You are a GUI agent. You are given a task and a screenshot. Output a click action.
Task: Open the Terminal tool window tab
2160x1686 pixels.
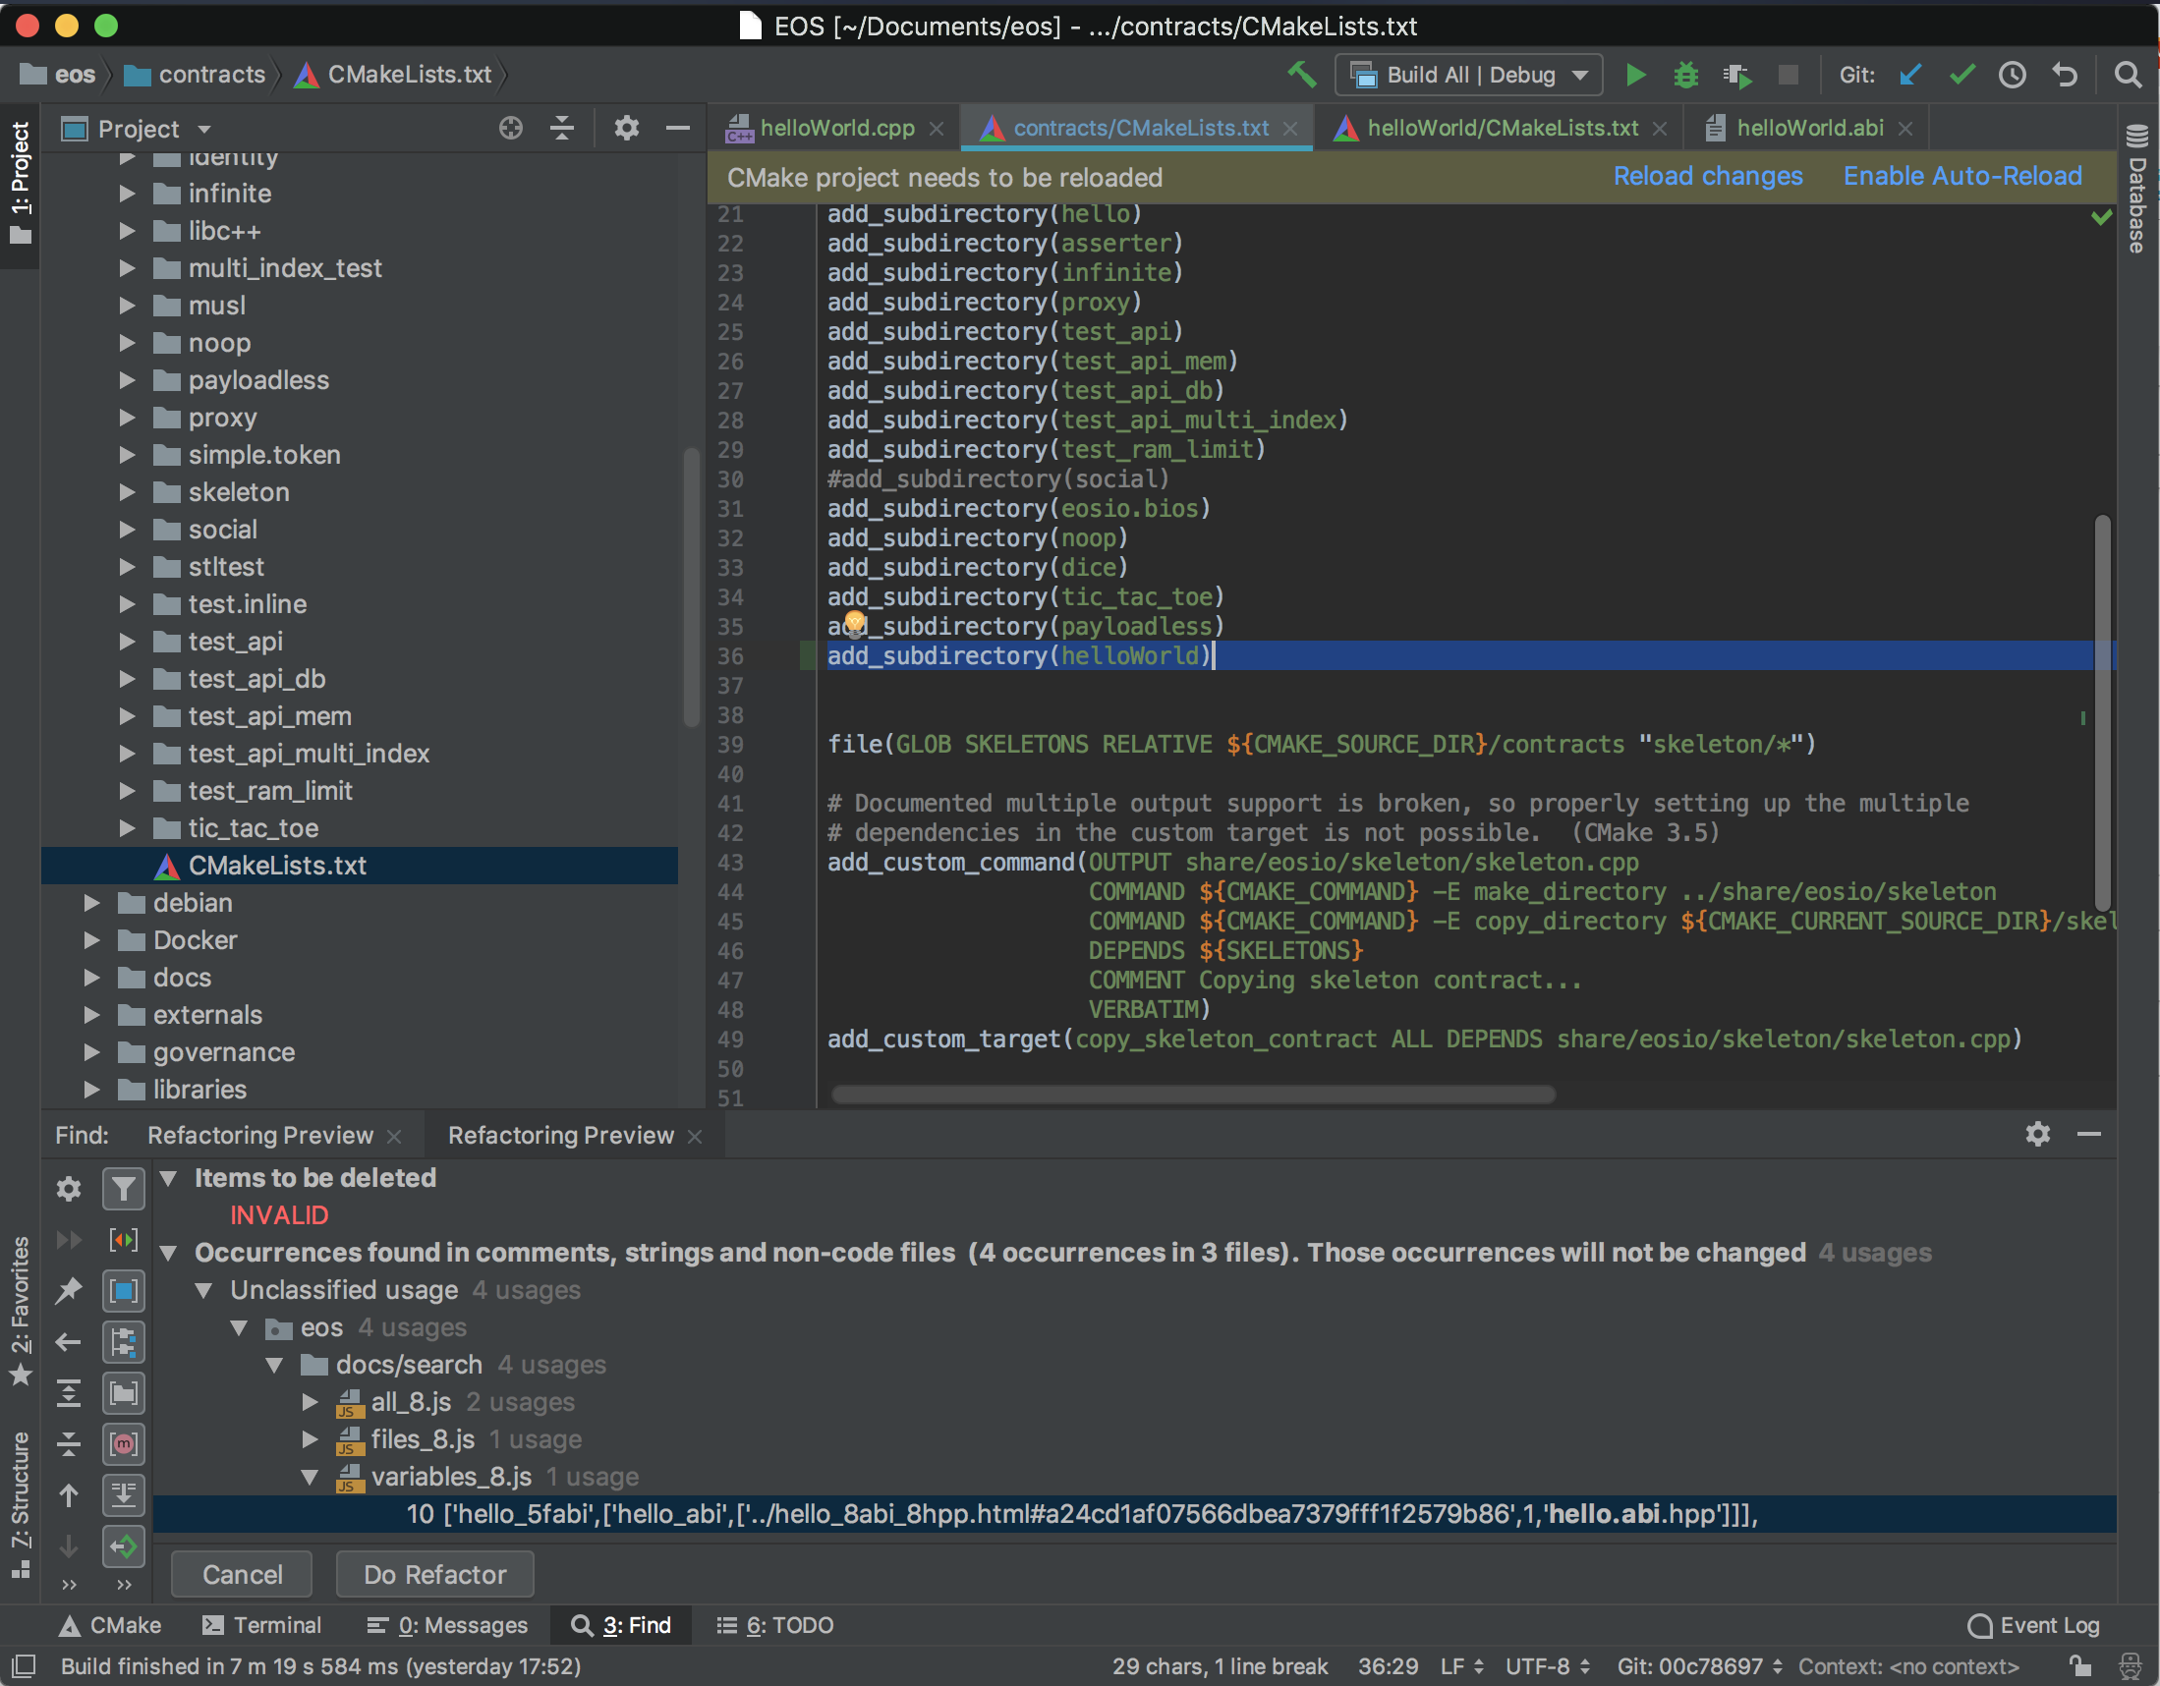click(x=261, y=1626)
